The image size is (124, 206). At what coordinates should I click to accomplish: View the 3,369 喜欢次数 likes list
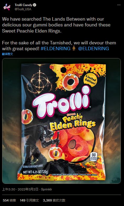click(x=54, y=200)
